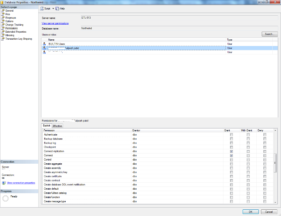Image resolution: width=281 pixels, height=216 pixels.
Task: Check Grant for Control permission
Action: 231,159
